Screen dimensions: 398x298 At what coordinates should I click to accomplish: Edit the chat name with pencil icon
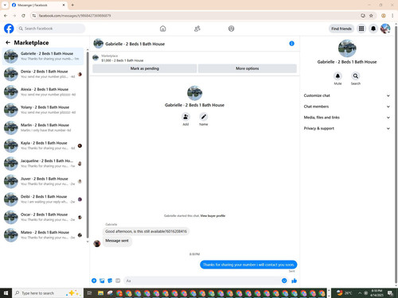point(204,117)
